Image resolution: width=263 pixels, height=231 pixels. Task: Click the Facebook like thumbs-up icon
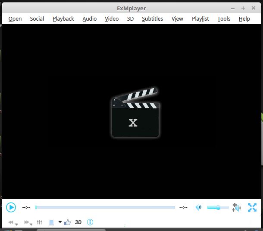[67, 222]
